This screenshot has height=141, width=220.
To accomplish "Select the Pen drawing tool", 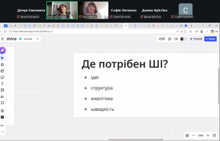I will pos(2,97).
